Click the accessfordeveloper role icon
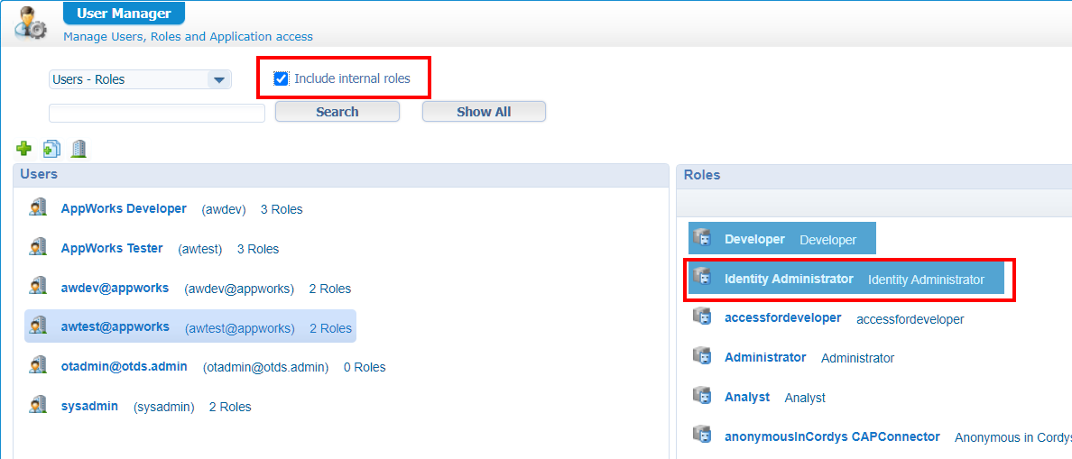Image resolution: width=1072 pixels, height=459 pixels. (702, 317)
